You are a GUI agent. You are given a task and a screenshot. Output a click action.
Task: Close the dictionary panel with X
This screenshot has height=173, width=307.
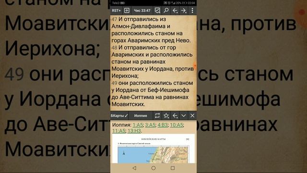(x=192, y=115)
